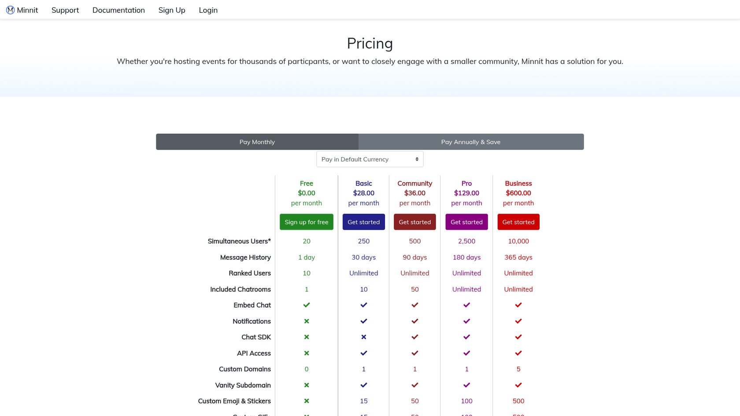
Task: Click Embed Chat checkmark in Free column
Action: [x=307, y=305]
